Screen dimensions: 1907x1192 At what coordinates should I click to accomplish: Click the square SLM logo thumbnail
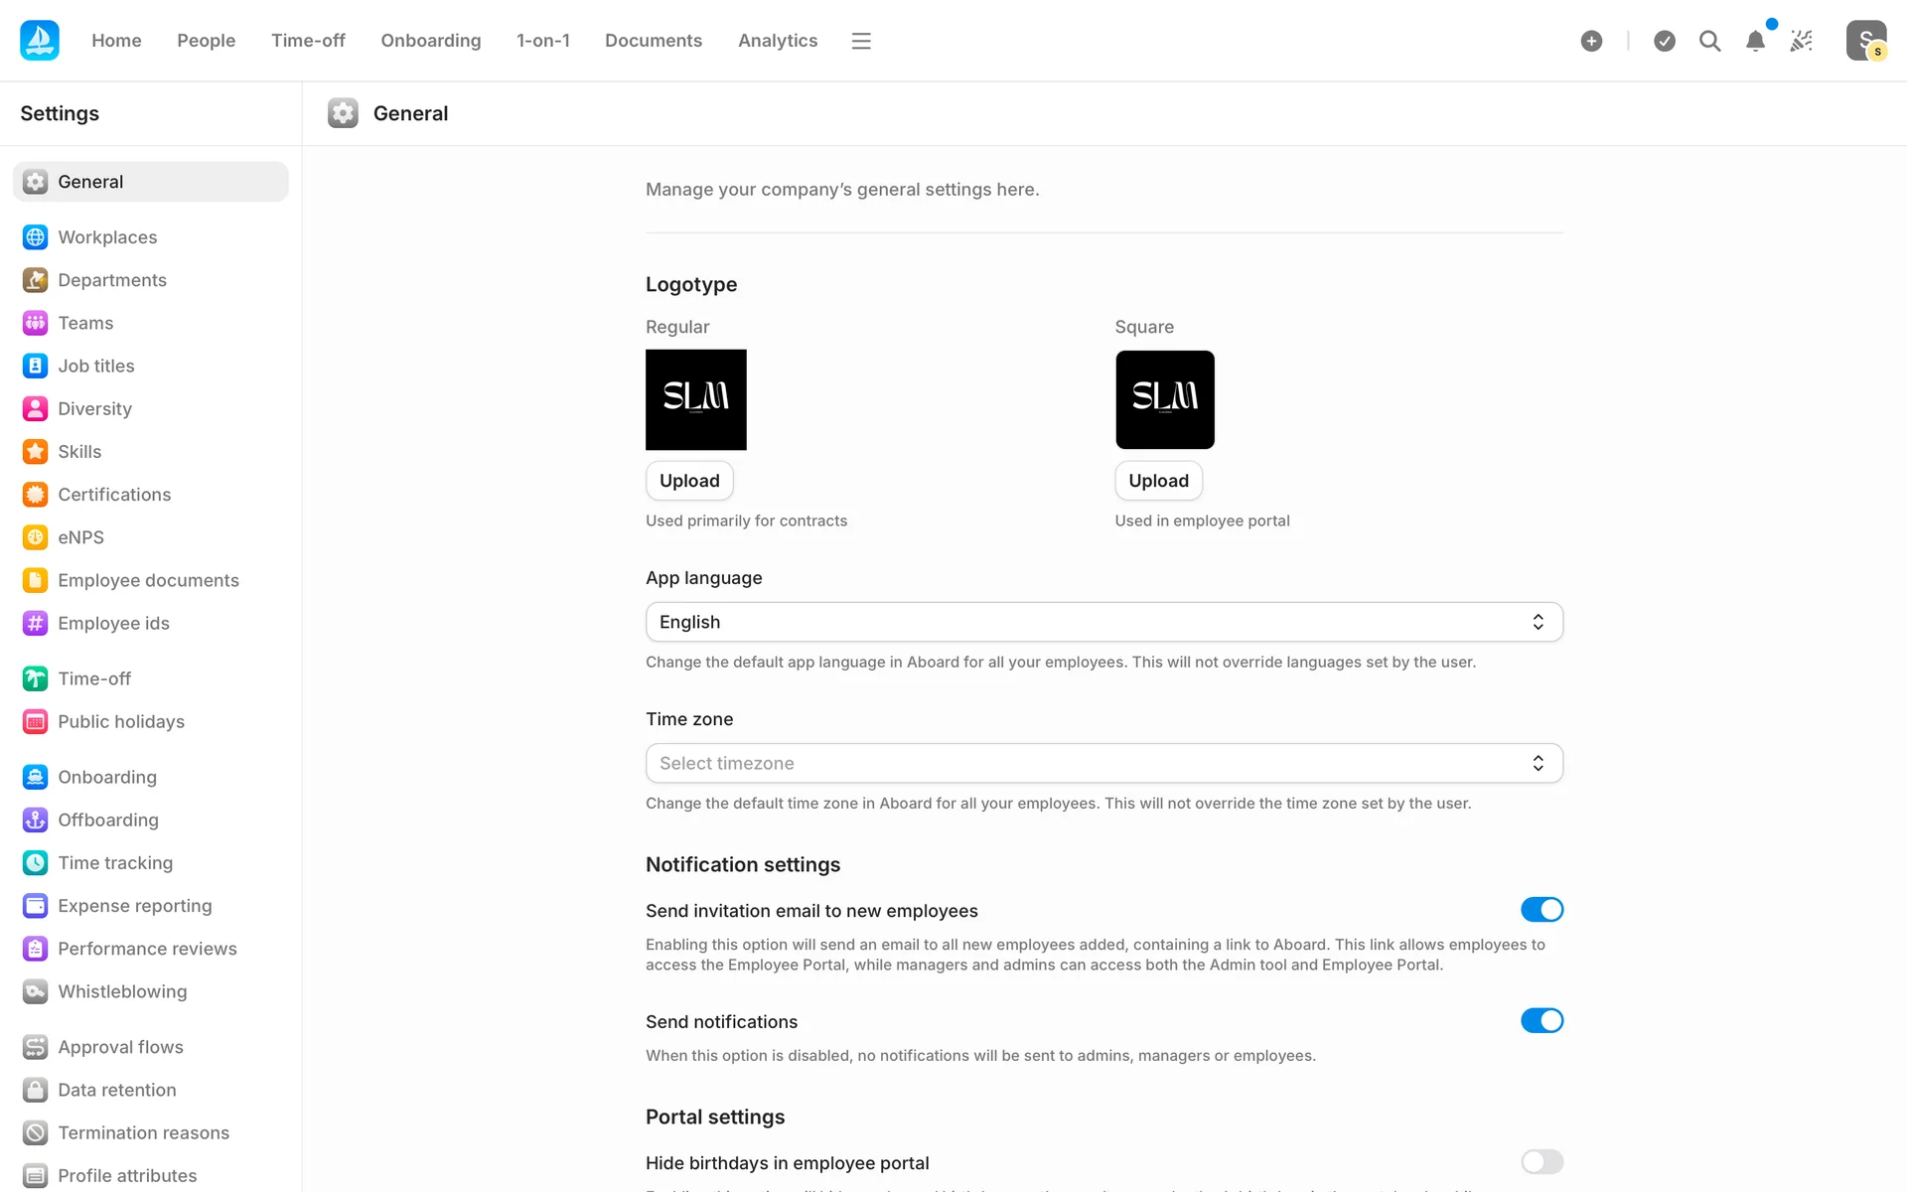point(1164,399)
